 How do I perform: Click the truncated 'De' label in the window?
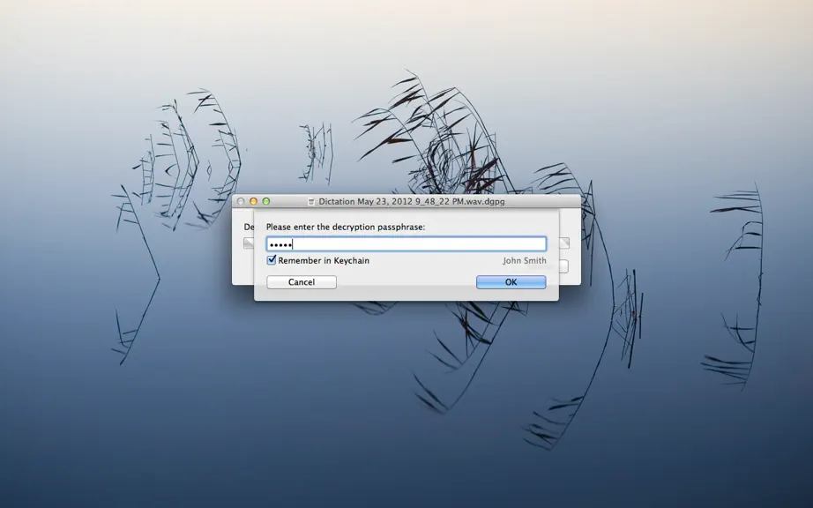249,227
